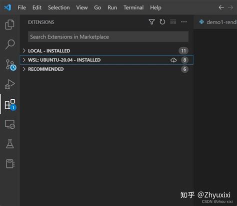The image size is (237, 206).
Task: Open the Source Control view
Action: pyautogui.click(x=10, y=65)
